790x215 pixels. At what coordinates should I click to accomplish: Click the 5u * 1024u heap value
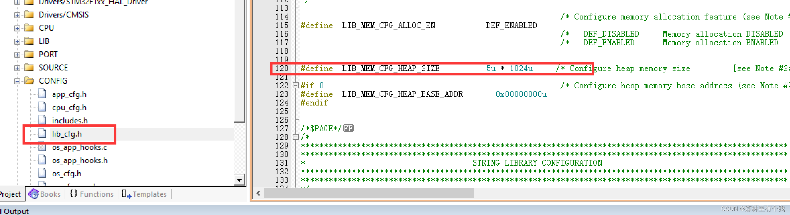510,68
